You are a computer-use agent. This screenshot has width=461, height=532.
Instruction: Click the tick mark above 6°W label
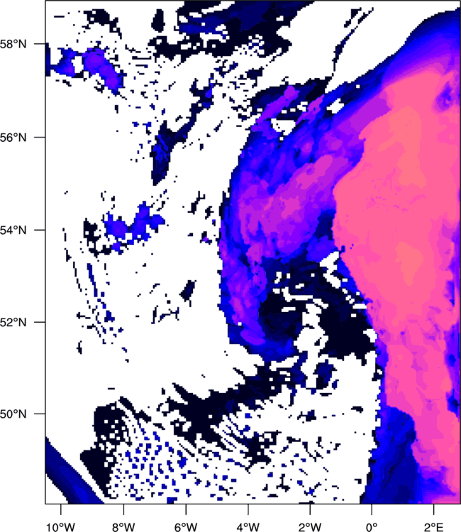pos(186,509)
